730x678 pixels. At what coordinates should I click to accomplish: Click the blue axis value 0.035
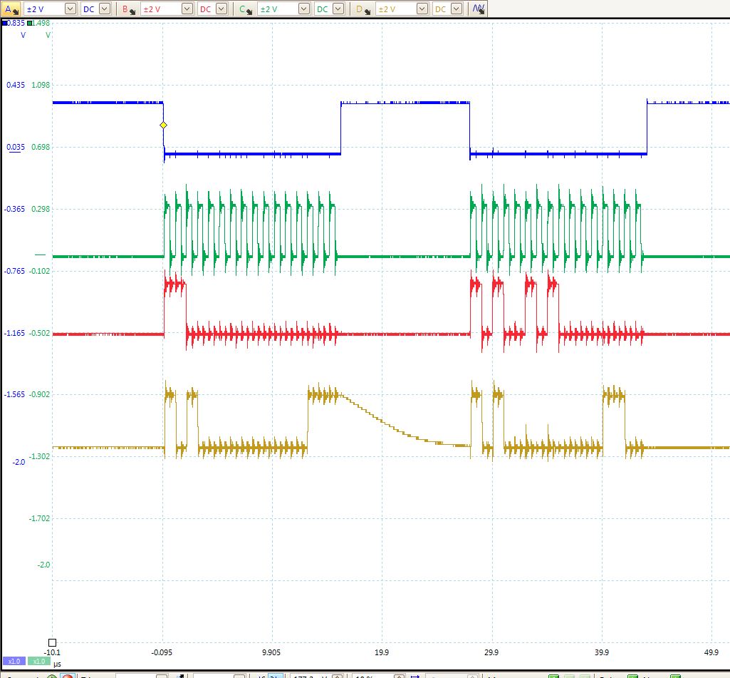pos(16,148)
